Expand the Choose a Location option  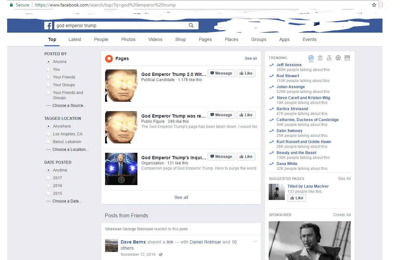(x=70, y=150)
